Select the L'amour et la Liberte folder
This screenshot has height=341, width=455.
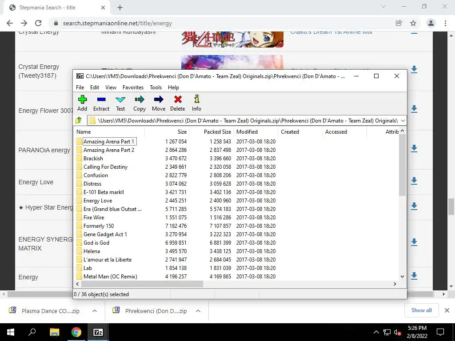pyautogui.click(x=108, y=259)
